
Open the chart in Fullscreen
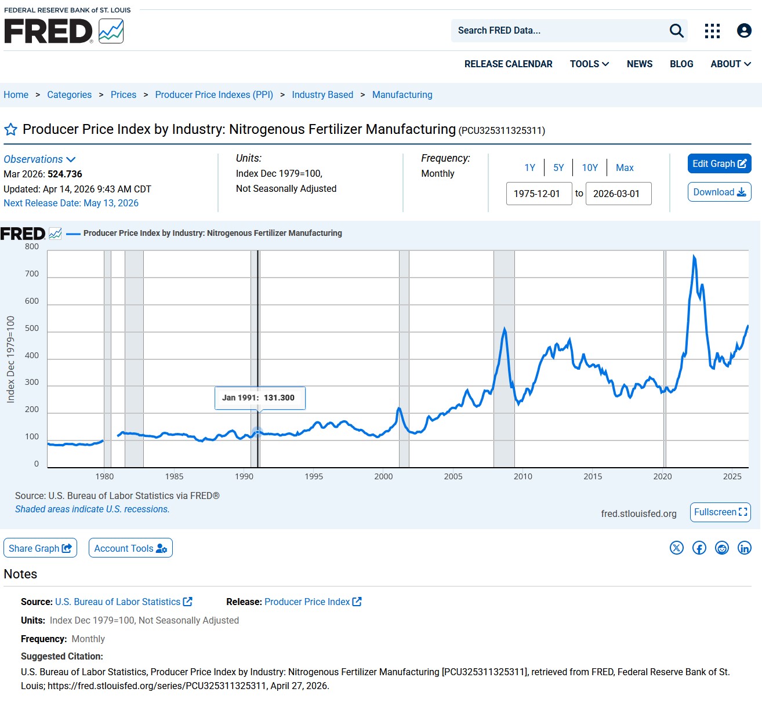coord(720,512)
